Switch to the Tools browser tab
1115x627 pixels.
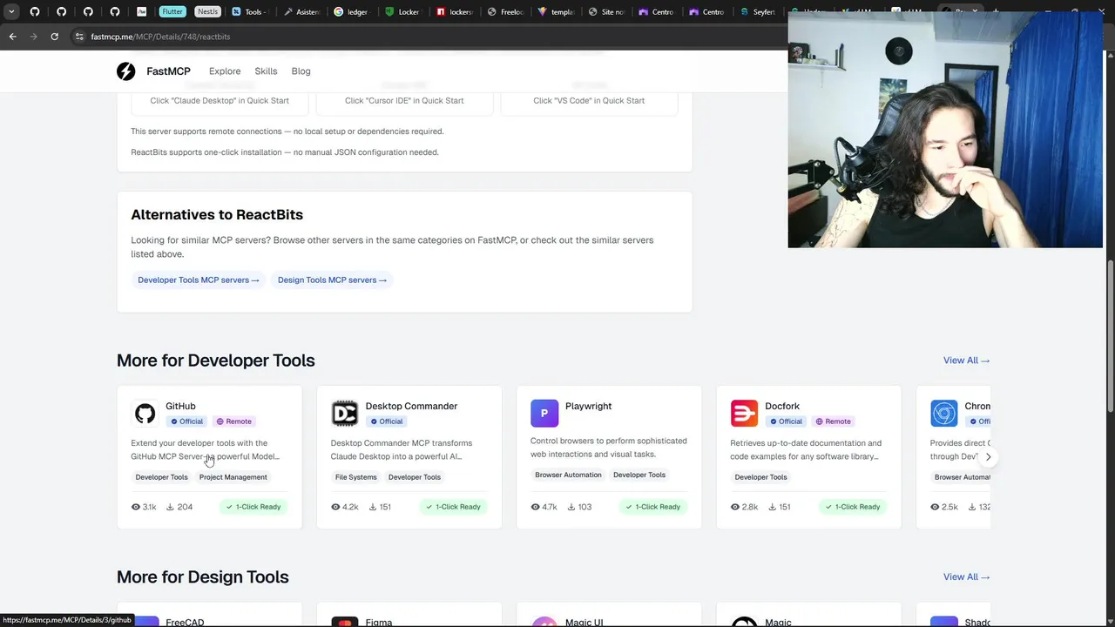[x=249, y=11]
